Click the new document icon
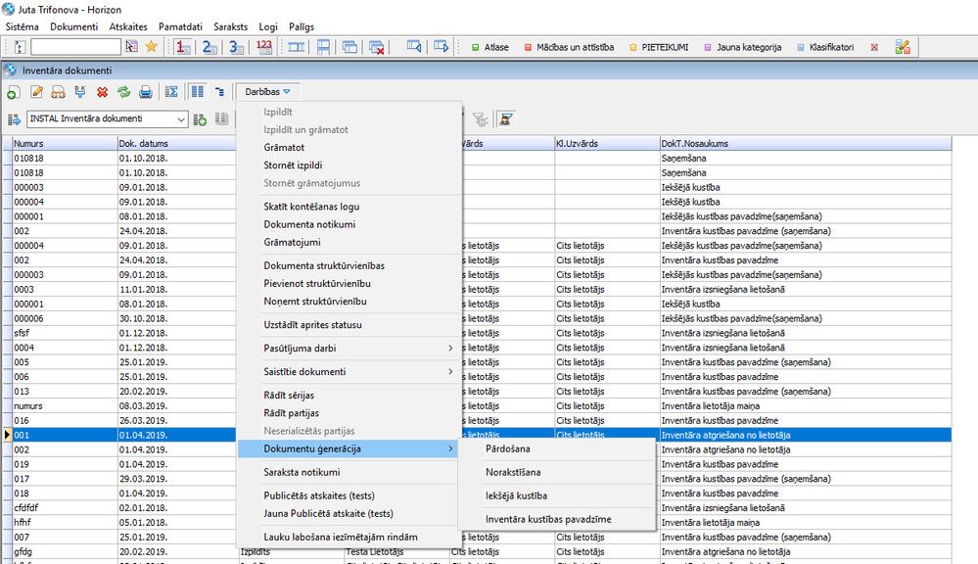978x564 pixels. click(x=13, y=92)
